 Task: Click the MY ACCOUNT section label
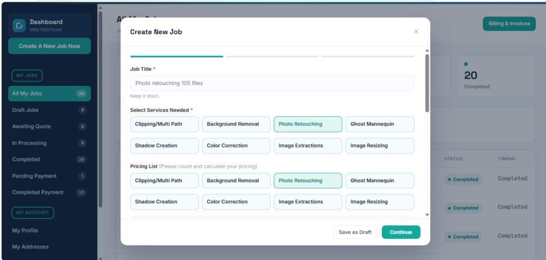(33, 213)
